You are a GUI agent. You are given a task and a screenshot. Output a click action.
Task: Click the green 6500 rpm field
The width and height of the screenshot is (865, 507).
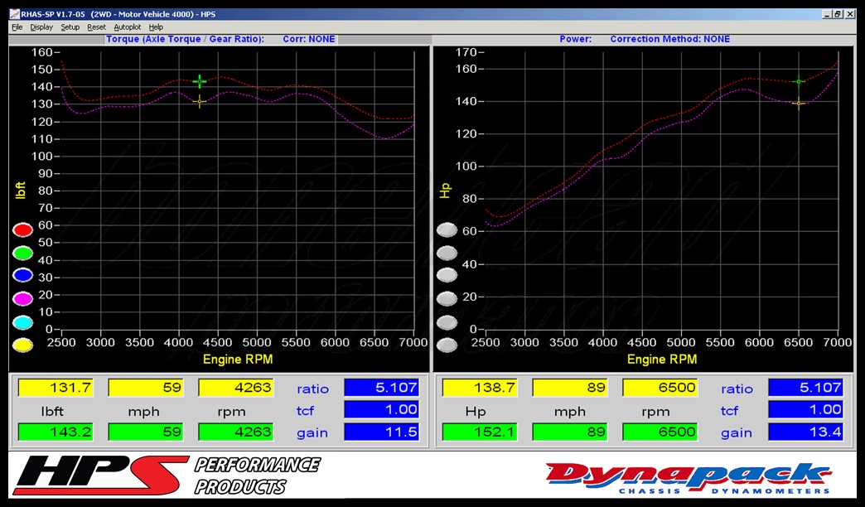pyautogui.click(x=660, y=432)
